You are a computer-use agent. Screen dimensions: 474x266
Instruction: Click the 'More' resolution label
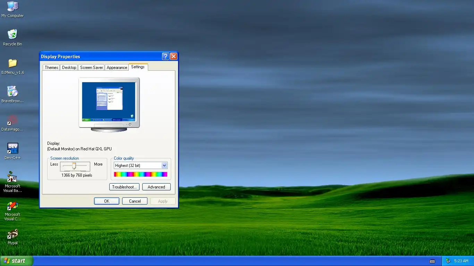(98, 164)
